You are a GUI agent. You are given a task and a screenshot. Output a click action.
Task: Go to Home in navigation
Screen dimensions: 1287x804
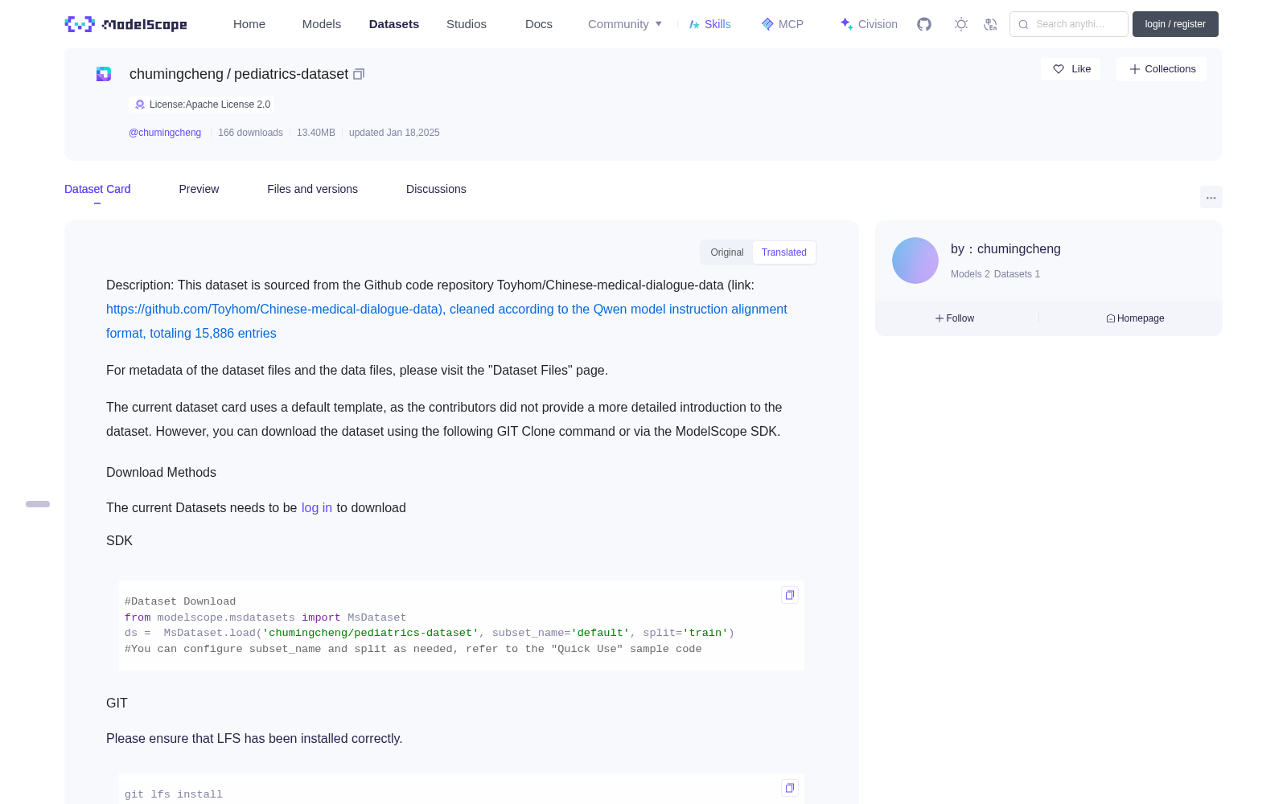coord(249,24)
